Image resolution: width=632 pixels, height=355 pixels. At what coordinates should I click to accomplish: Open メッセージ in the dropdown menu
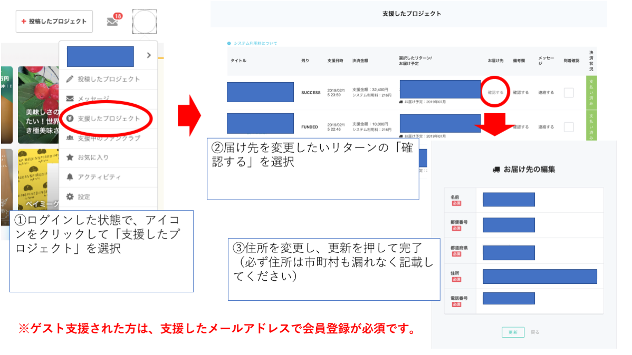[93, 98]
